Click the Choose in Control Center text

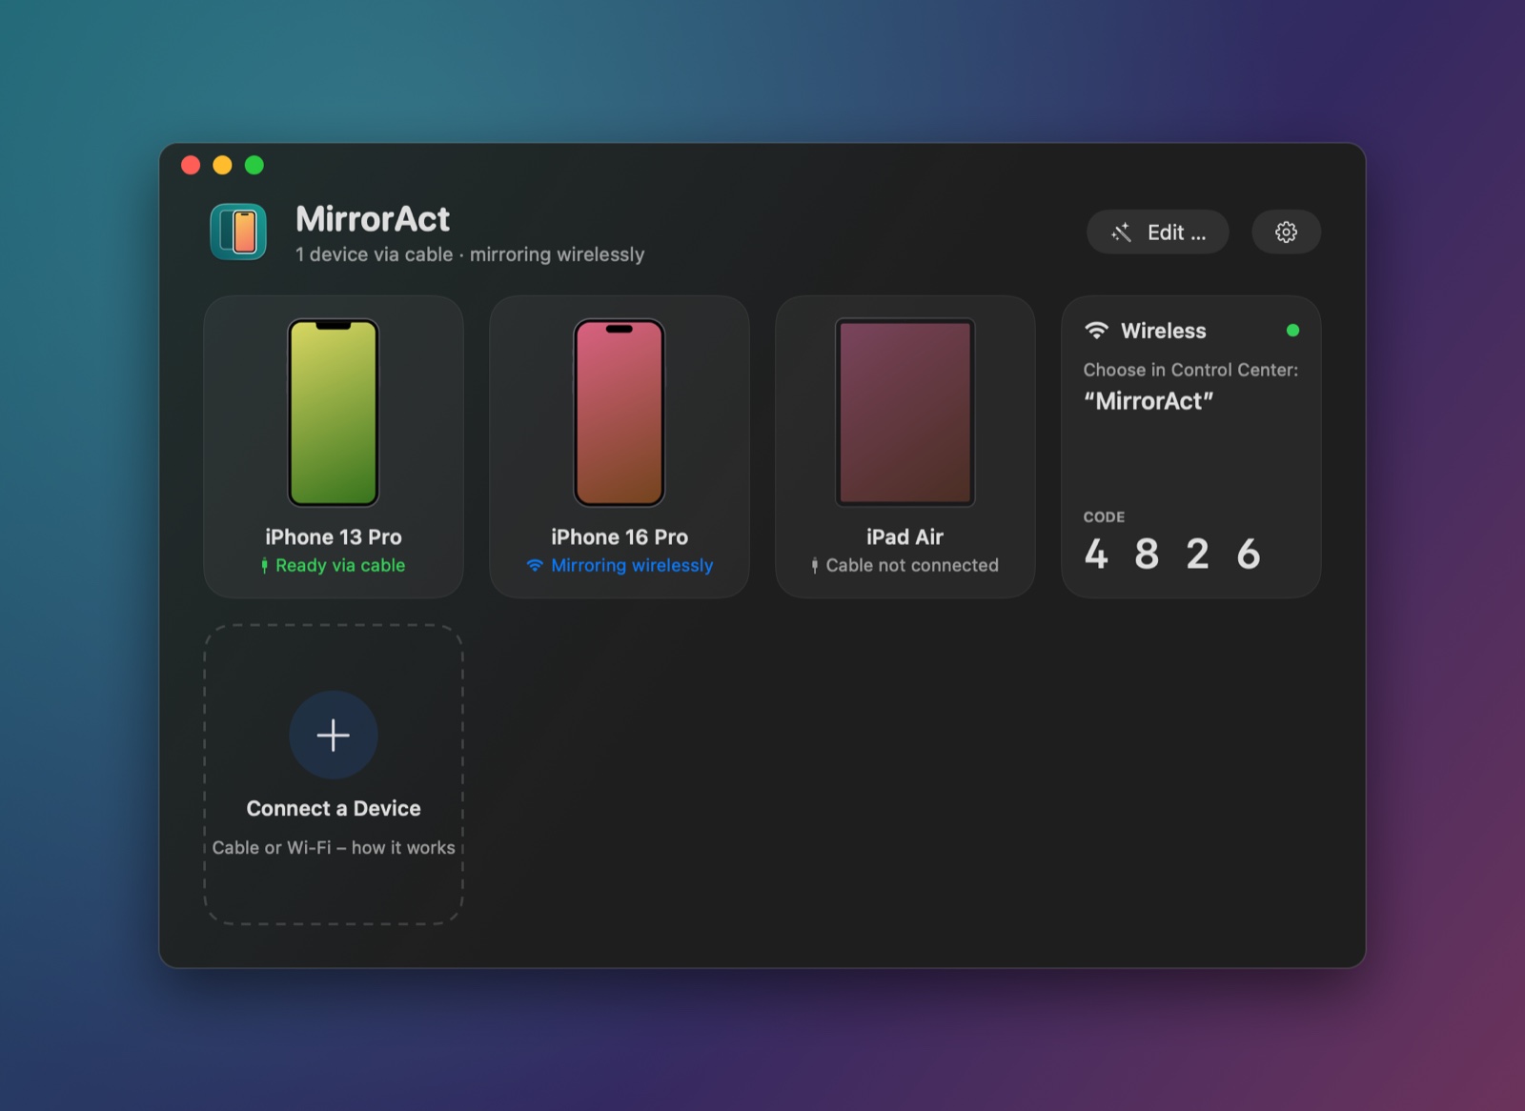pyautogui.click(x=1190, y=370)
